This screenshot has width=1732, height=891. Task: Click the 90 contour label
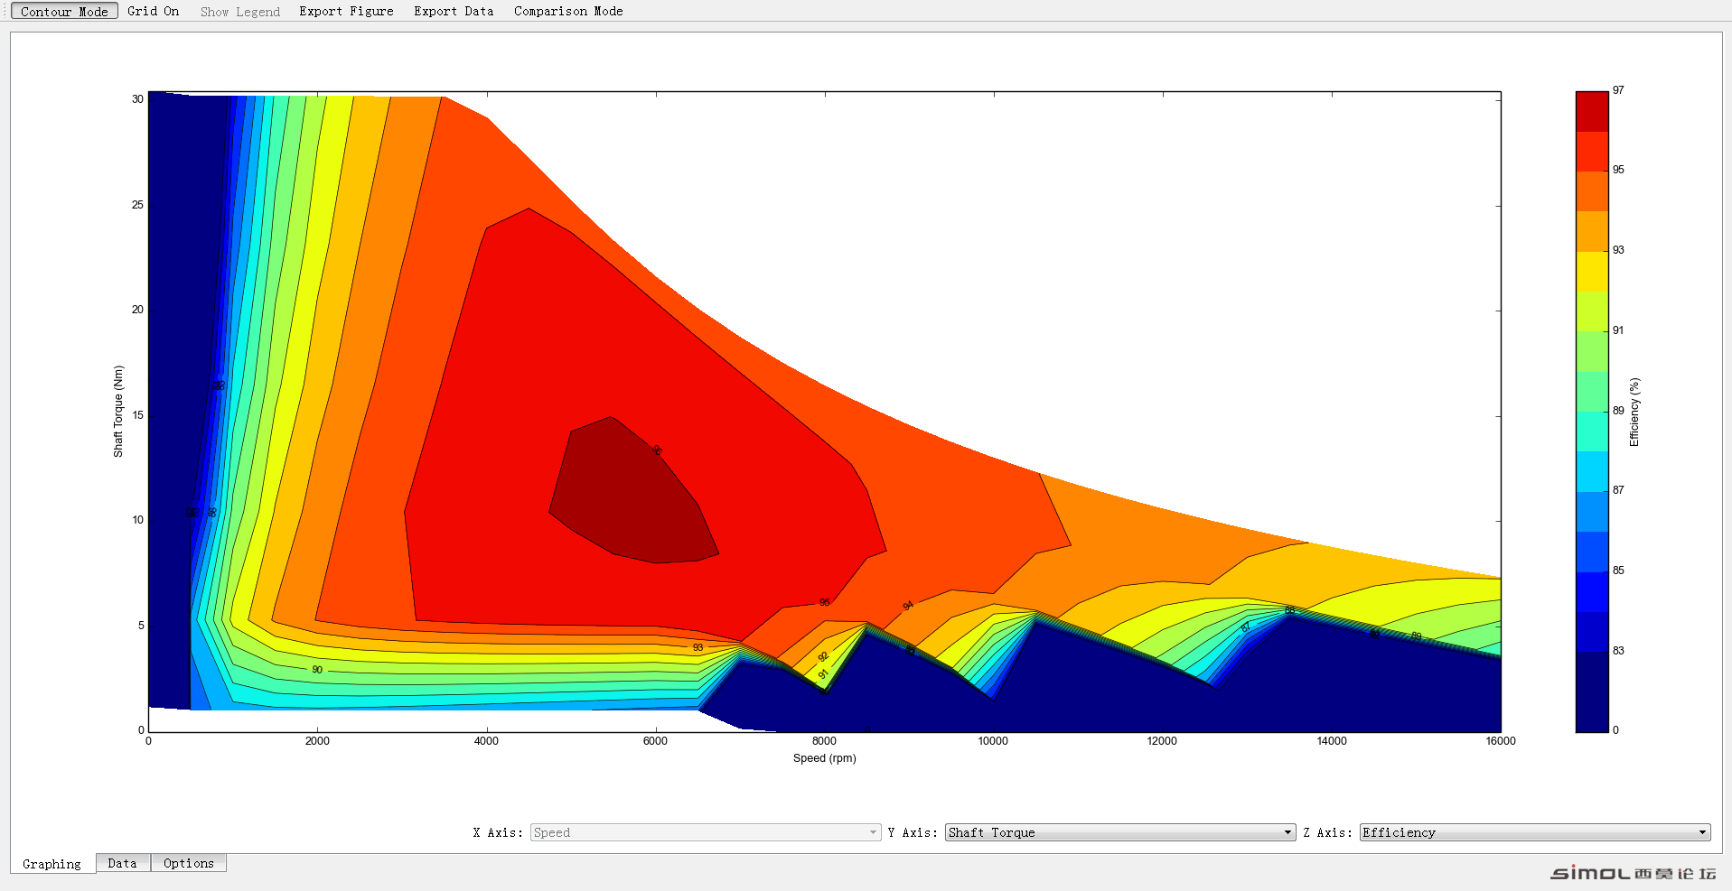[x=317, y=670]
